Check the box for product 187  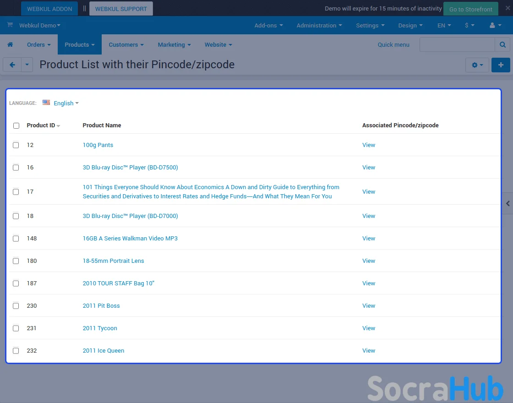(x=16, y=283)
